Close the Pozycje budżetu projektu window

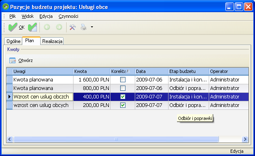tap(249, 7)
